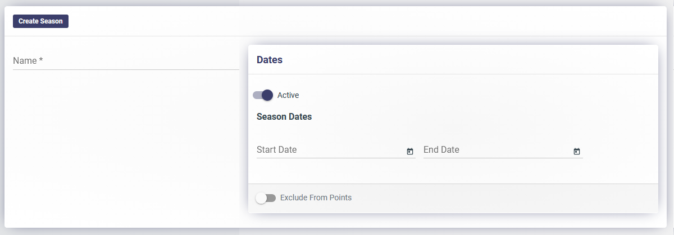The height and width of the screenshot is (235, 674).
Task: Click the Start Date placeholder text
Action: 277,150
